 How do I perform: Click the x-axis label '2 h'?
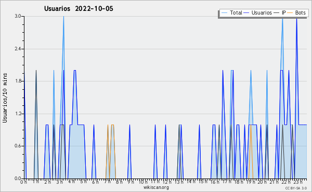(x=47, y=182)
